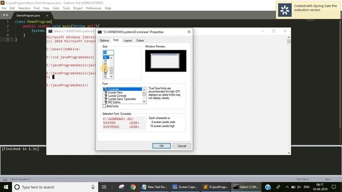Image resolution: width=342 pixels, height=192 pixels.
Task: Select Lucida Console in Font list
Action: pos(122,96)
